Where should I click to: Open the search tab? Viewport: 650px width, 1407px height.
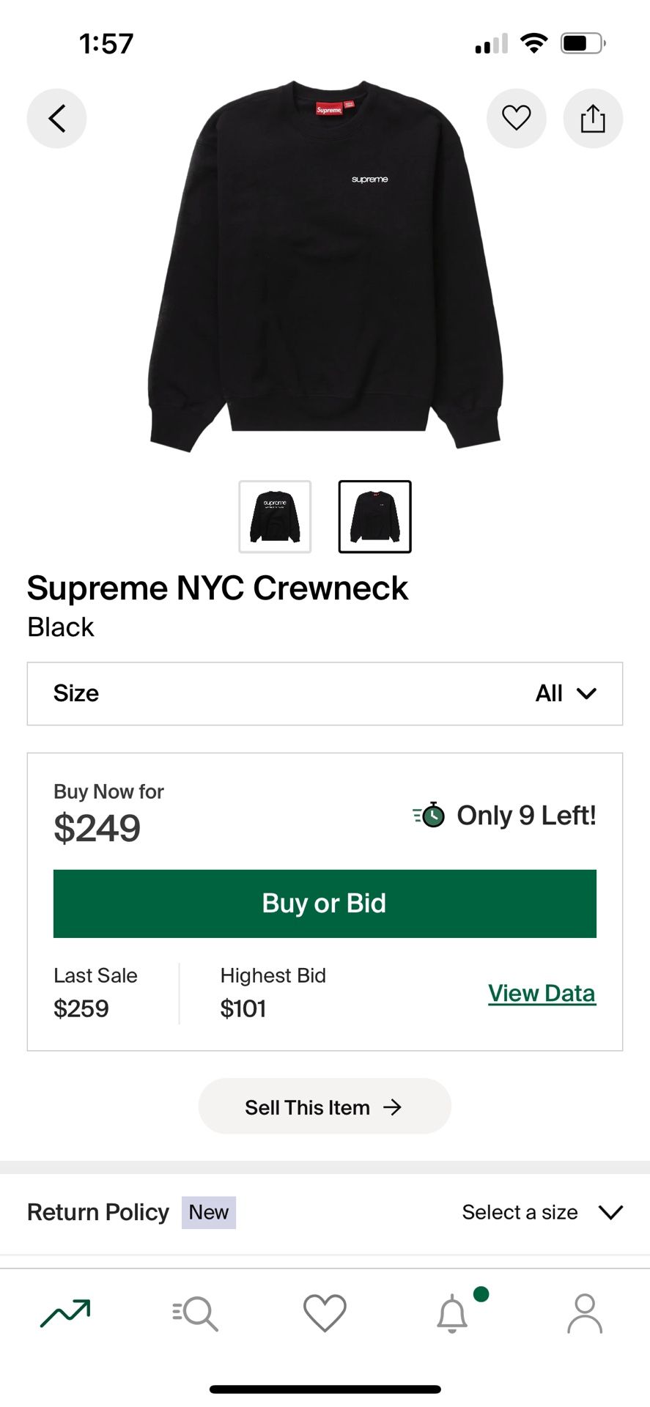coord(195,1312)
